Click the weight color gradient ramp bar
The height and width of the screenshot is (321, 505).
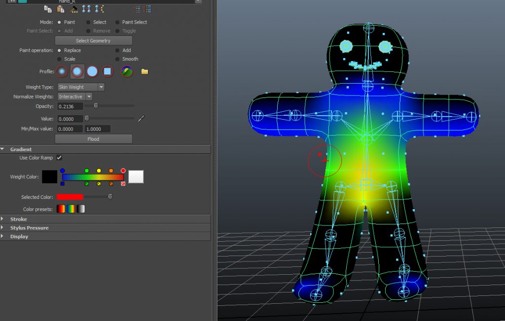click(93, 177)
